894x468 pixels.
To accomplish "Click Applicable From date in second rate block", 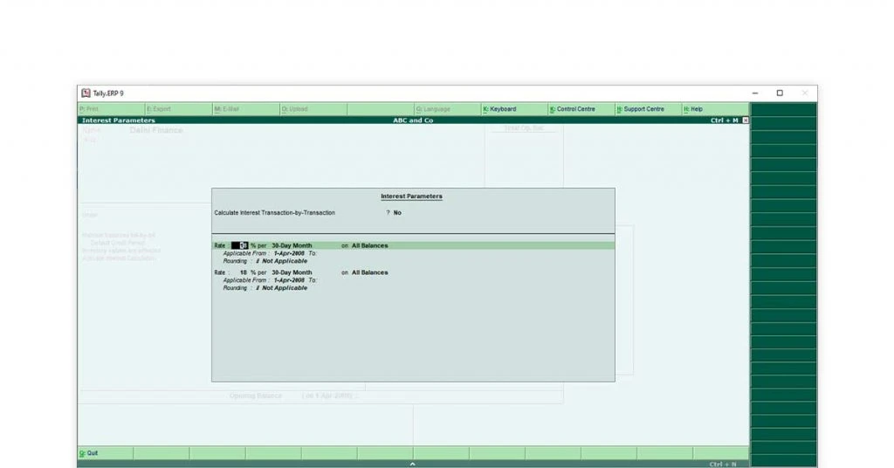I will (289, 280).
